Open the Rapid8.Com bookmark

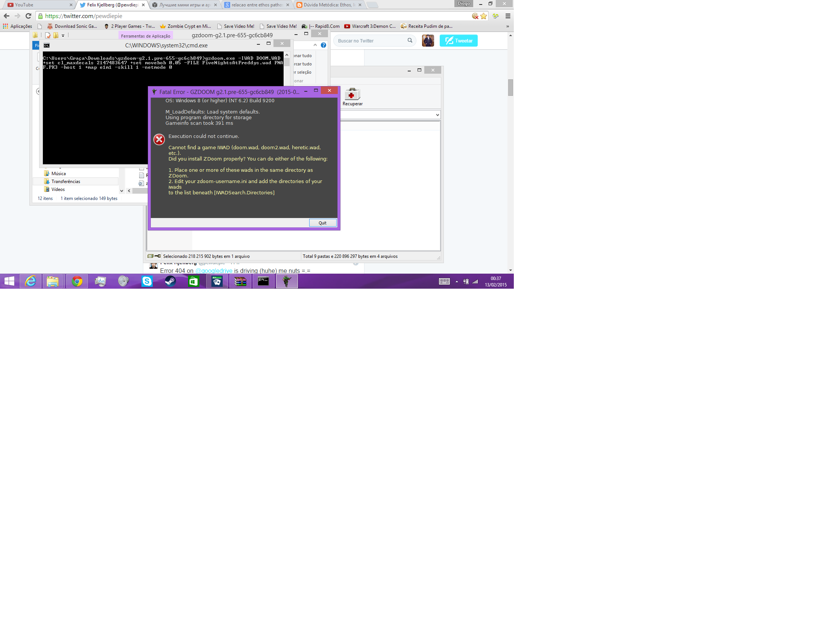pos(320,26)
